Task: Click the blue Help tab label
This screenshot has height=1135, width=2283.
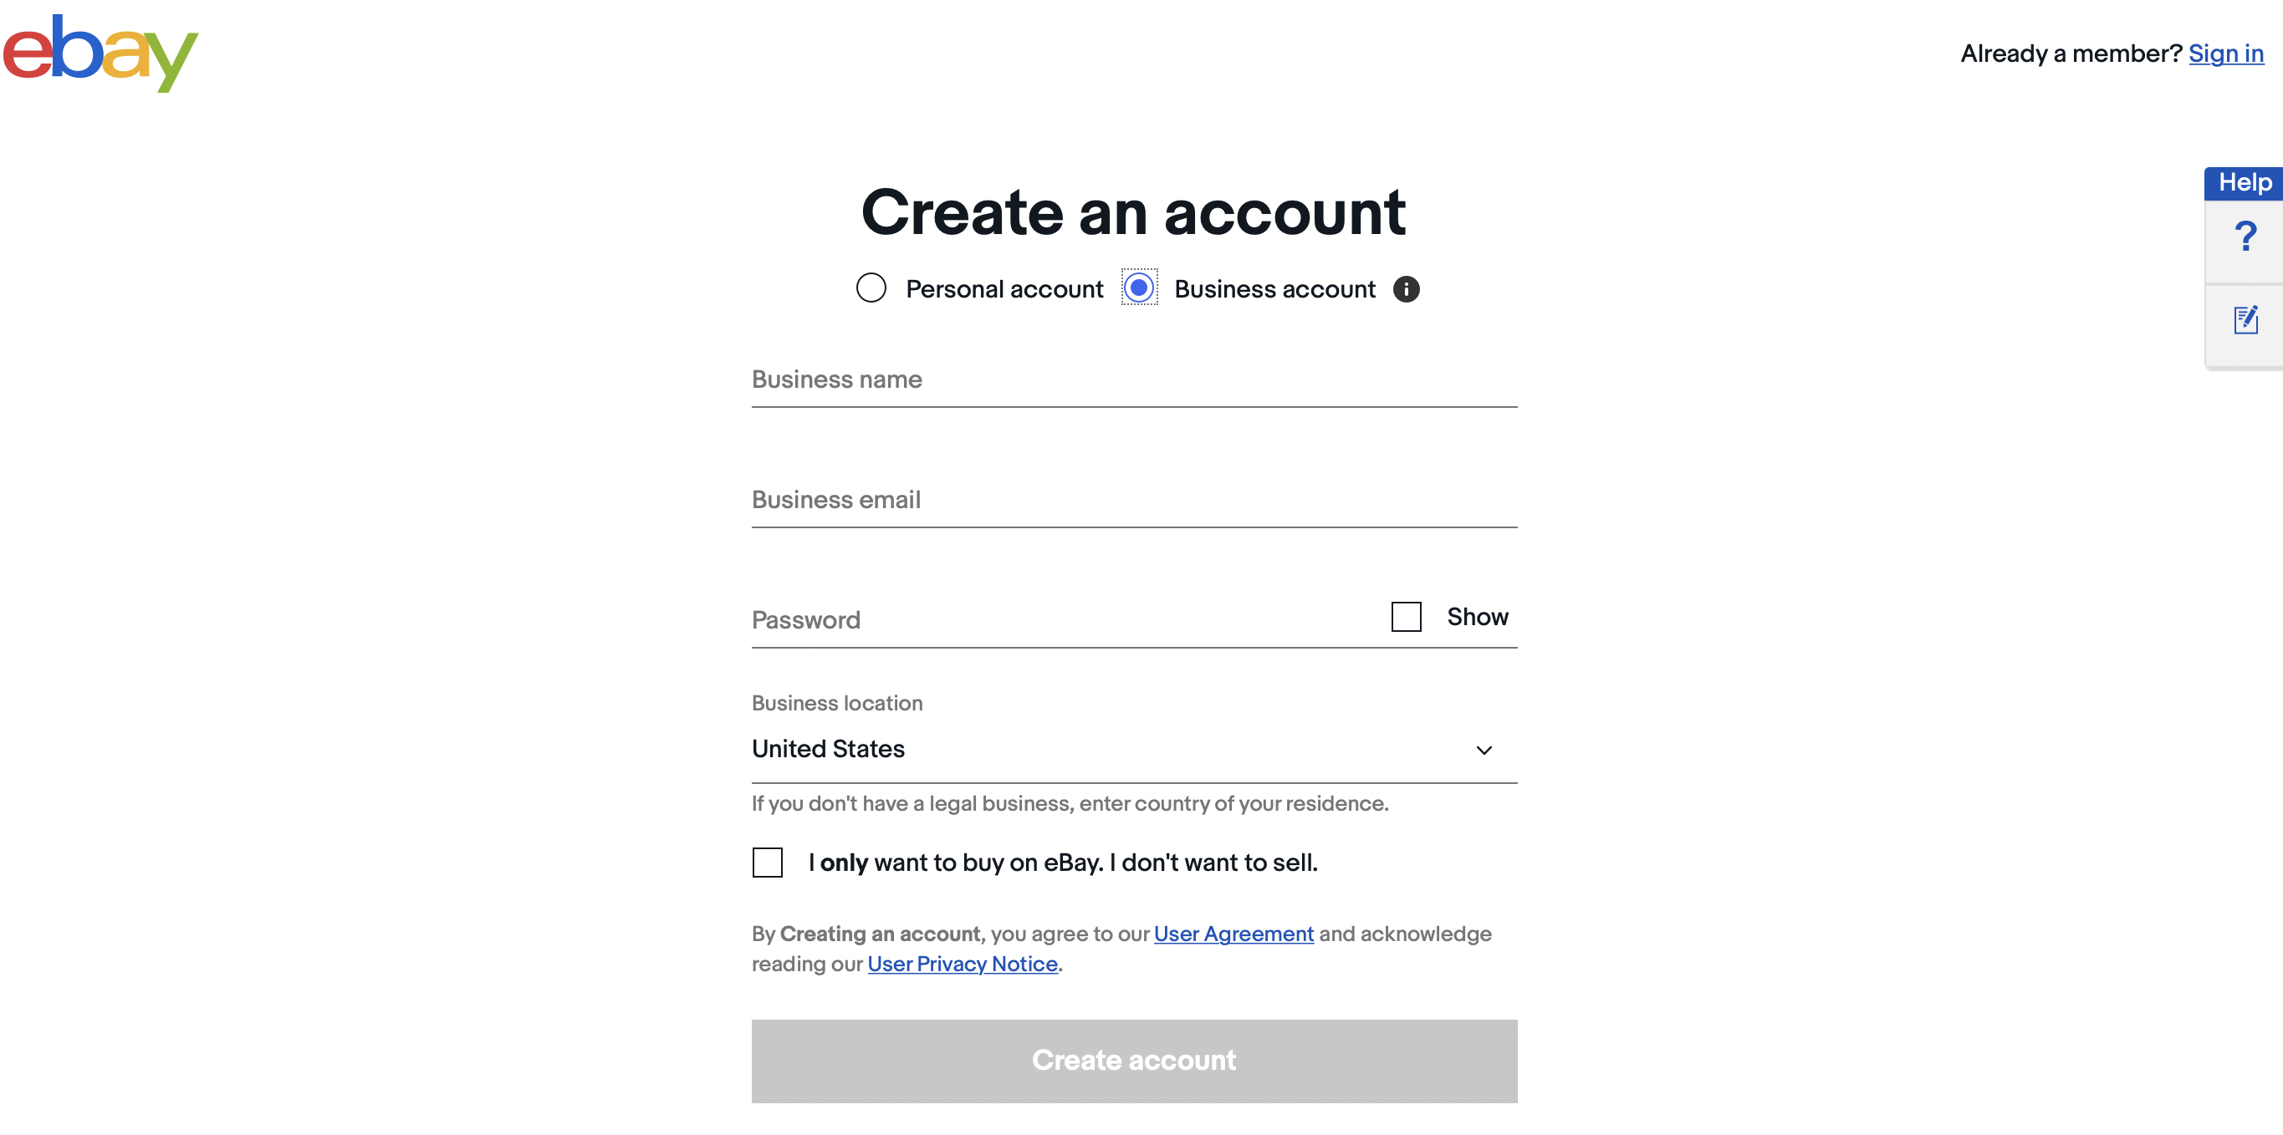Action: (2244, 182)
